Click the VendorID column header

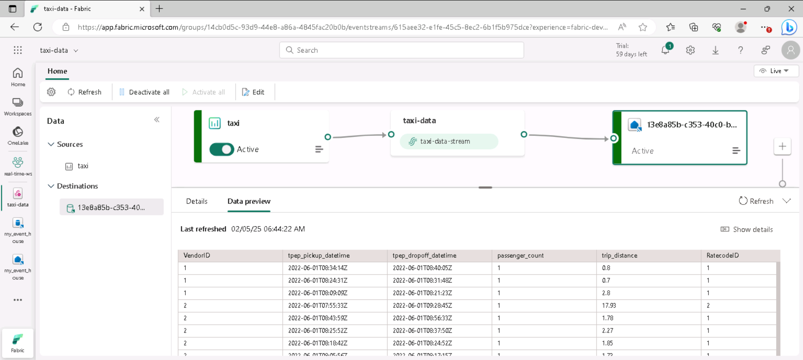231,255
